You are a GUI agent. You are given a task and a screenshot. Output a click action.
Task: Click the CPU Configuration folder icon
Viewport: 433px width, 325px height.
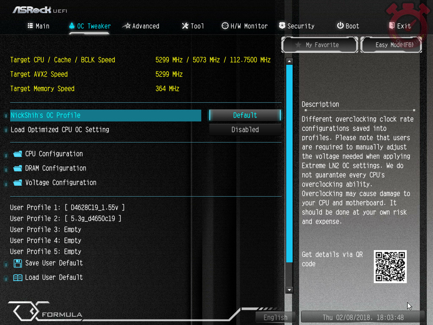click(x=17, y=154)
